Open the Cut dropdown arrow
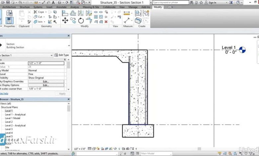259x156 pixels. (x=44, y=17)
